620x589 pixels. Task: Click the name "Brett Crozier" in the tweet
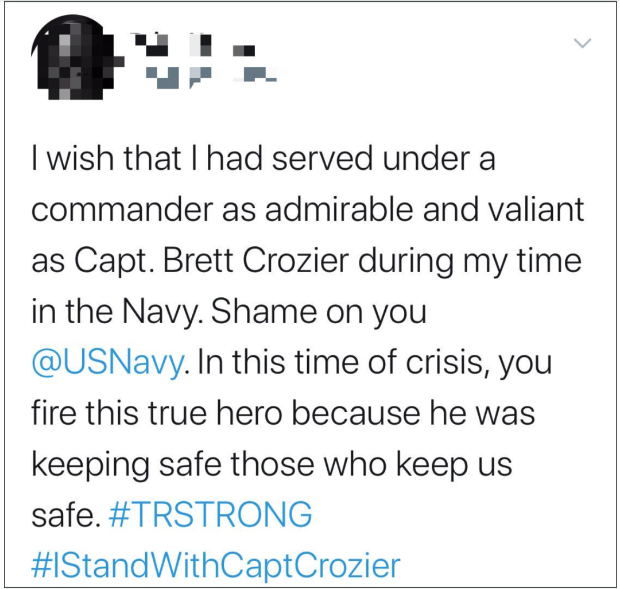[256, 261]
